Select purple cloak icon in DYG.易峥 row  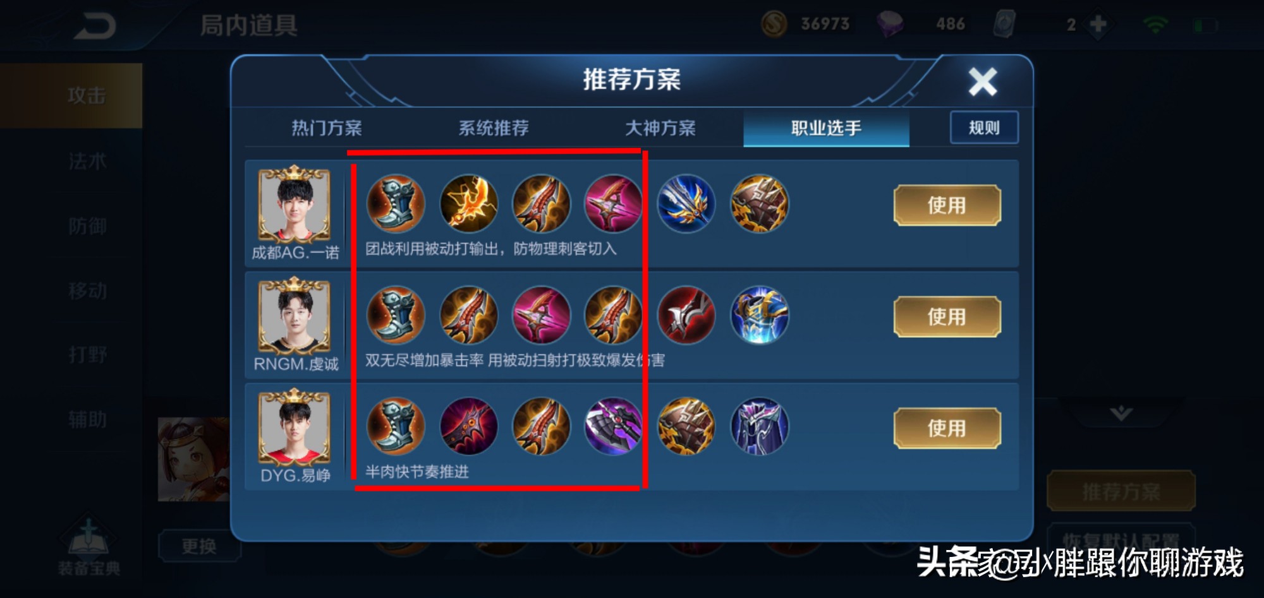point(759,426)
